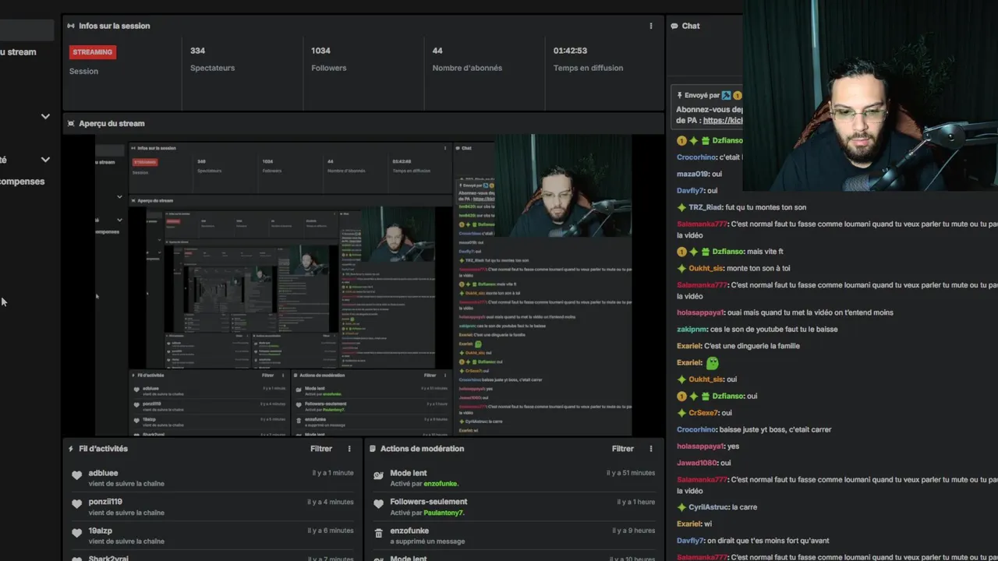Image resolution: width=998 pixels, height=561 pixels.
Task: Click the badge before CrSexe7's name
Action: (681, 413)
